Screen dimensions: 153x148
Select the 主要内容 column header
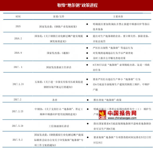[118, 16]
